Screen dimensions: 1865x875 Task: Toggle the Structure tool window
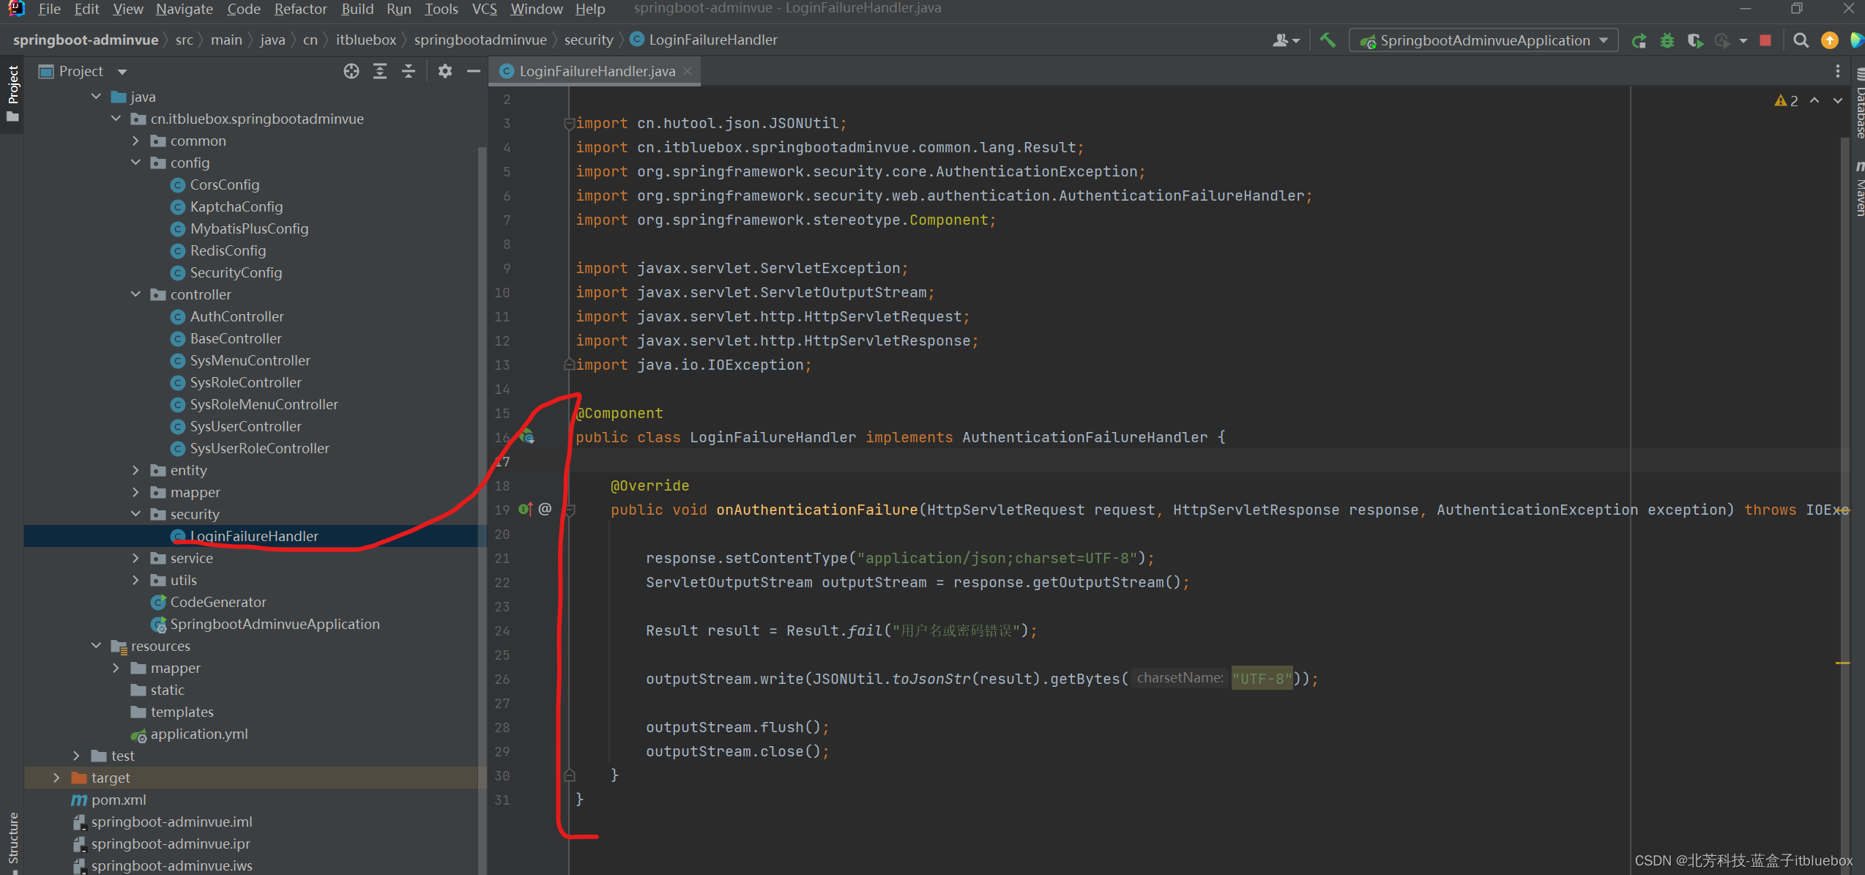pos(12,838)
